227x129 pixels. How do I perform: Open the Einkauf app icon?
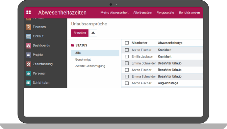[28, 36]
